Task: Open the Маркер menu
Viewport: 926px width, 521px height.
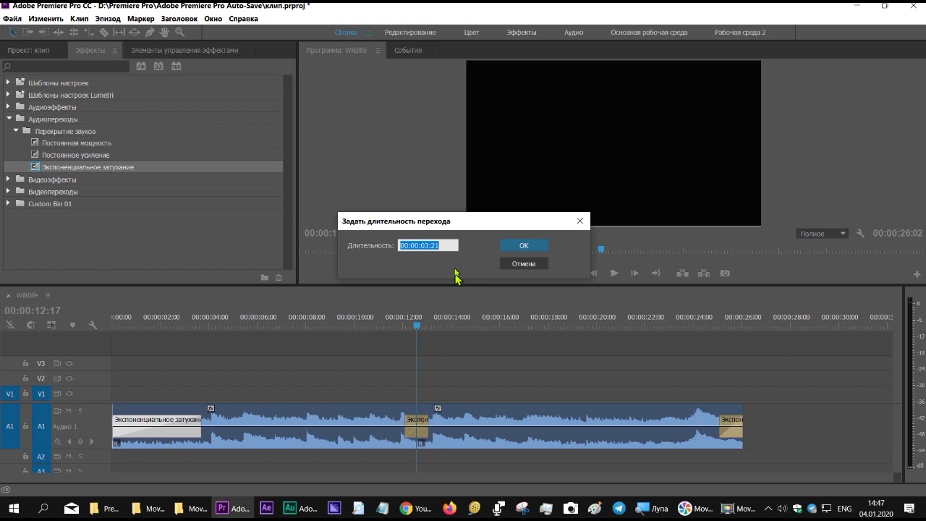Action: pyautogui.click(x=140, y=19)
